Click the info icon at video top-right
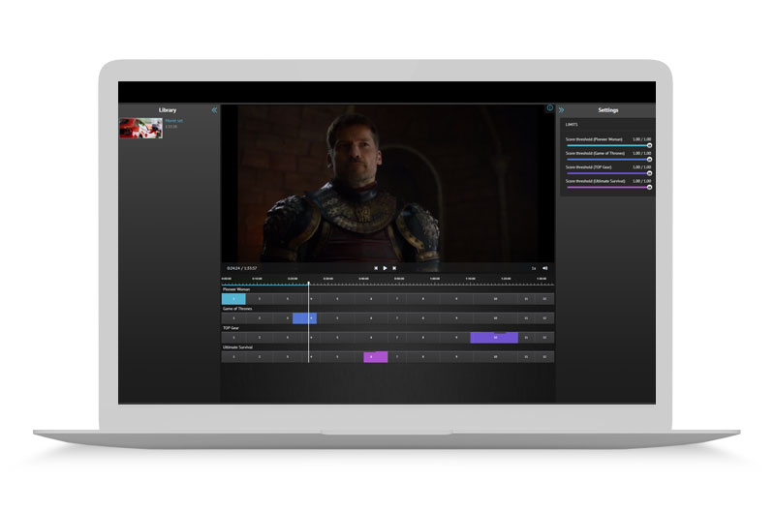The width and height of the screenshot is (775, 511). tap(549, 107)
